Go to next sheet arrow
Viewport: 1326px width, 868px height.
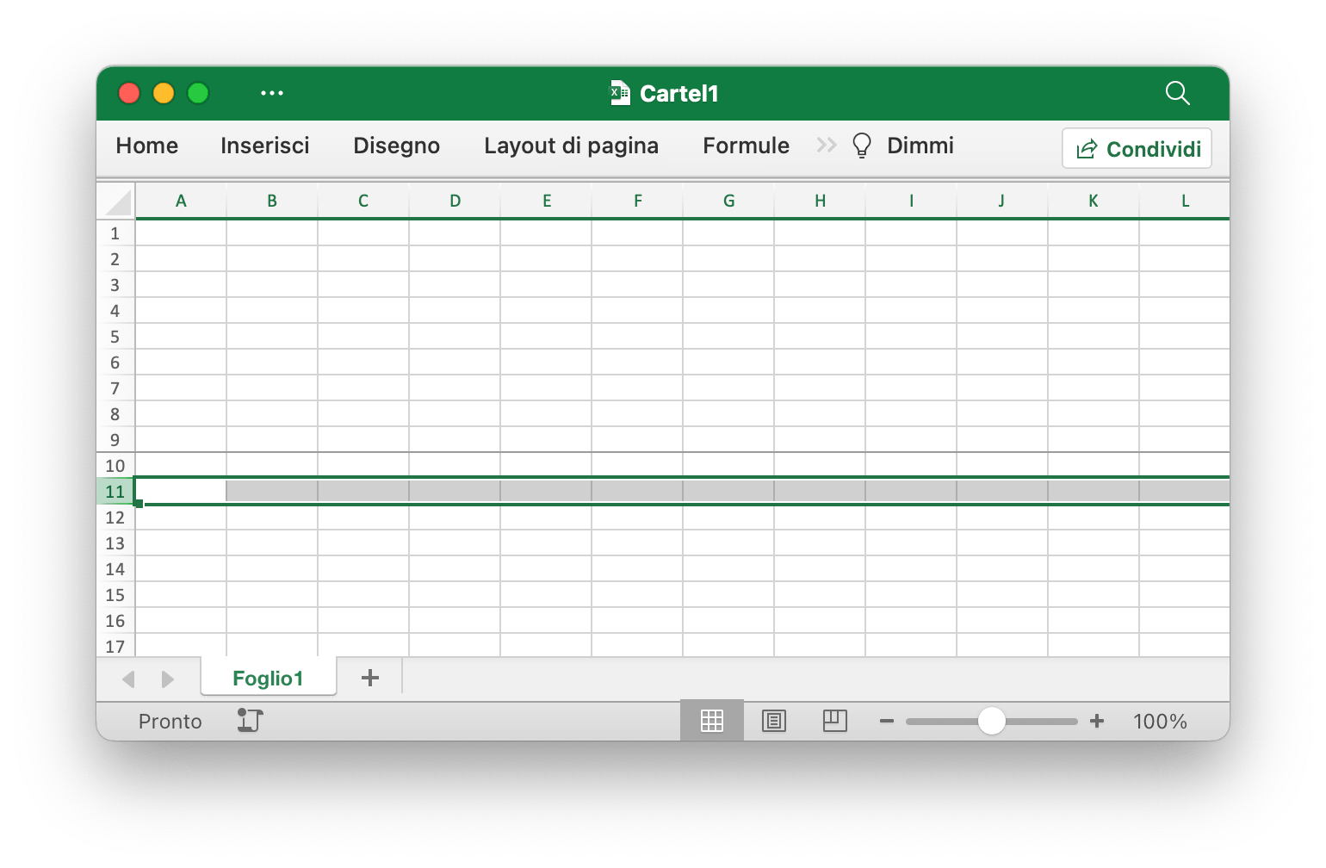pyautogui.click(x=168, y=679)
